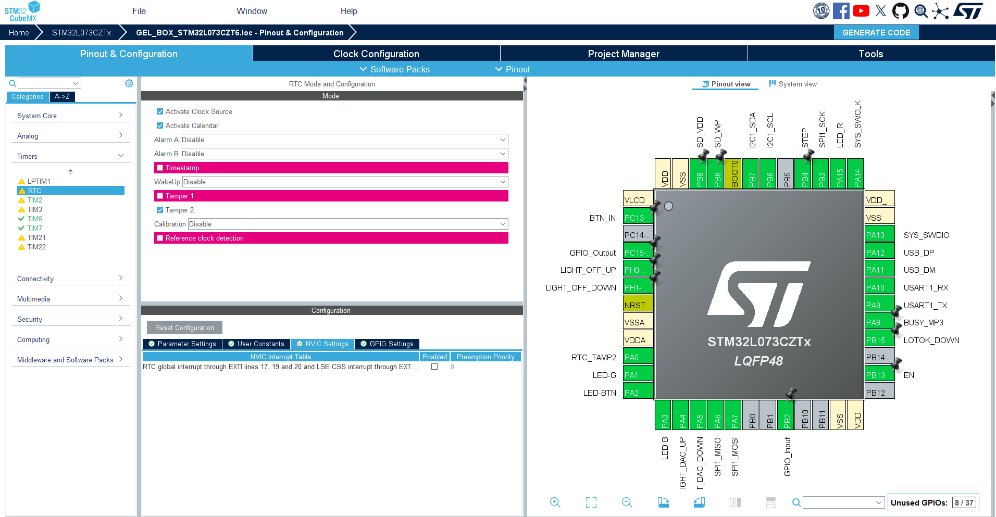Viewport: 996px width, 517px height.
Task: Click the Reset Configuration button
Action: click(x=184, y=327)
